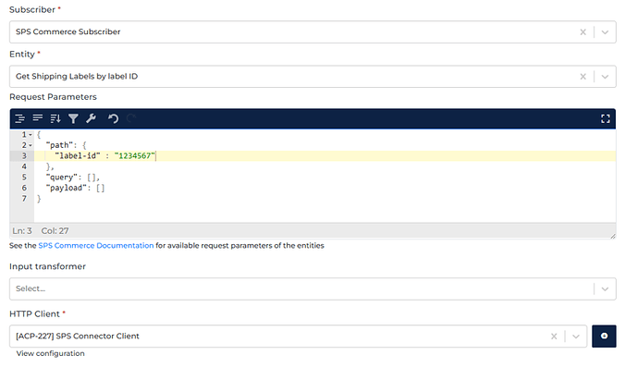
Task: Clear the Entity field selection
Action: coord(583,77)
